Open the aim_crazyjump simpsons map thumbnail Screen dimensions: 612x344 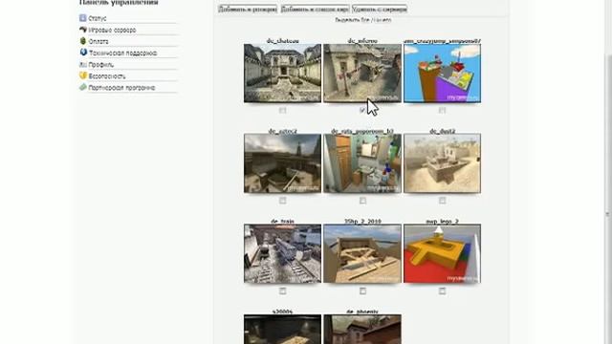click(x=442, y=74)
